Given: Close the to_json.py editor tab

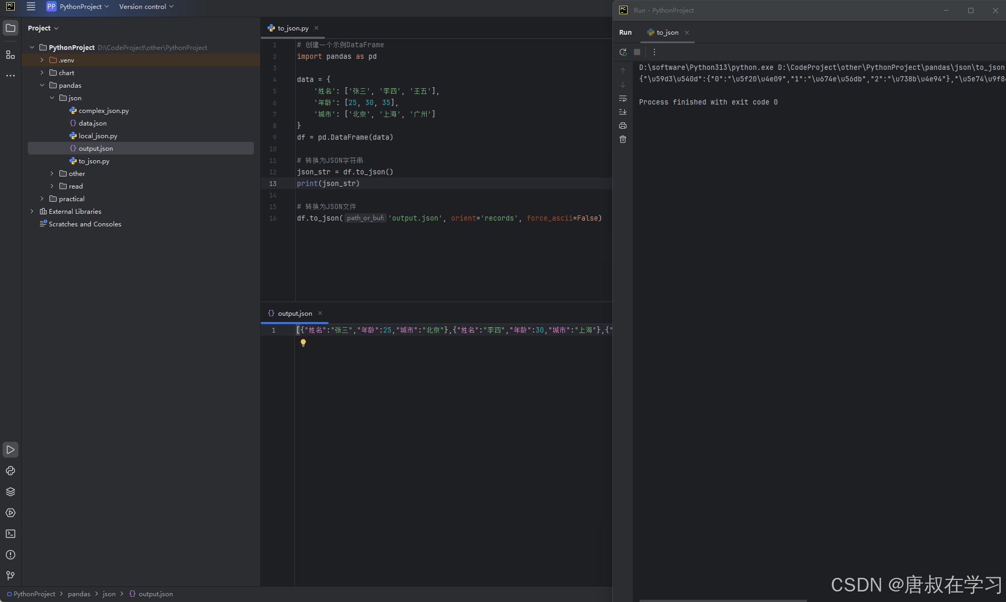Looking at the screenshot, I should pyautogui.click(x=316, y=28).
